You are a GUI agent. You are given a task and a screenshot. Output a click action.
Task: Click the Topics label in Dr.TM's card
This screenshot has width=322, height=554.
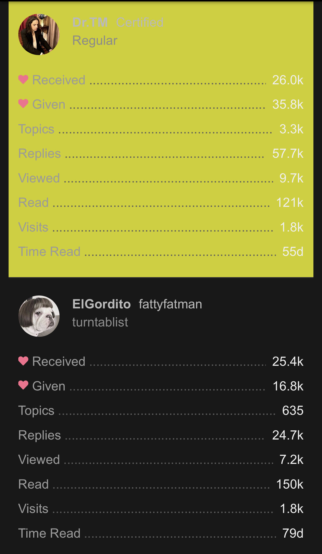tap(36, 129)
